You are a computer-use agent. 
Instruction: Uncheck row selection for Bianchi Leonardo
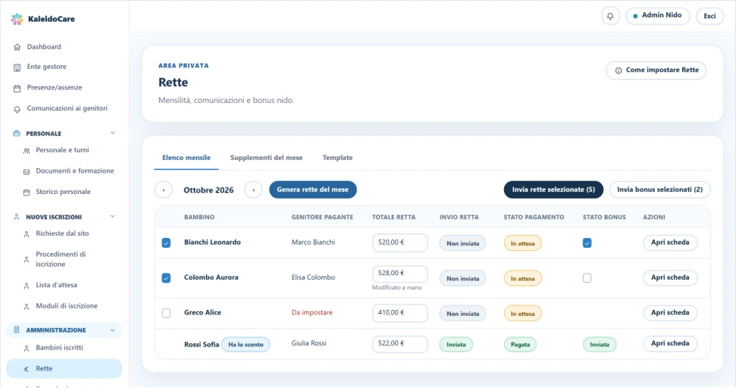166,242
